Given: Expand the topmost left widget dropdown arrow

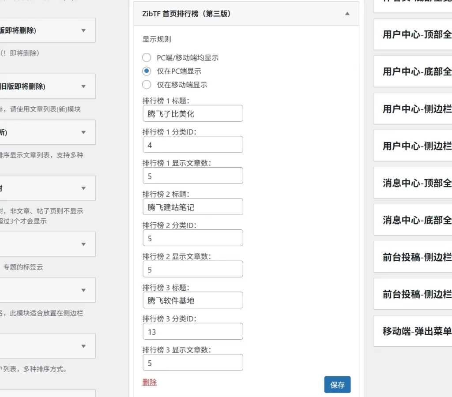Looking at the screenshot, I should 83,30.
